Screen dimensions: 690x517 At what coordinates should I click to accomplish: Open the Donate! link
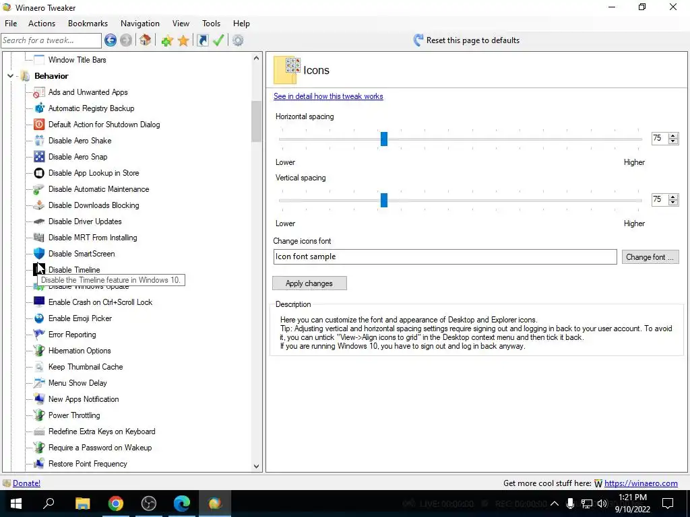[x=26, y=483]
